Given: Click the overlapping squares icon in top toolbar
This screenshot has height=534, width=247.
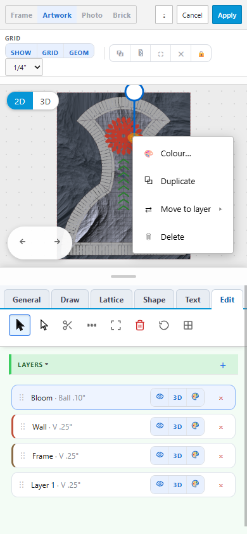Looking at the screenshot, I should click(x=120, y=54).
